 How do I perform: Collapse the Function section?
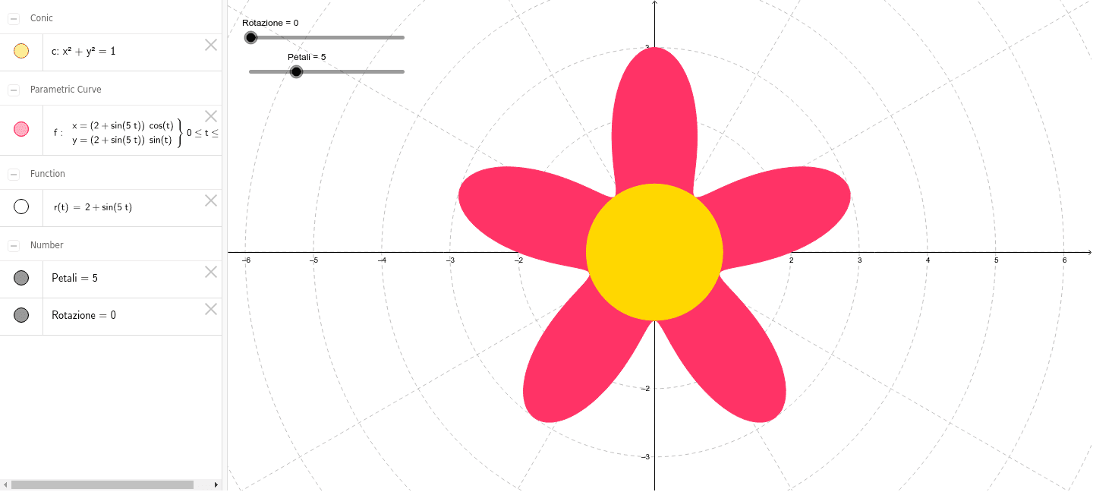[x=14, y=174]
